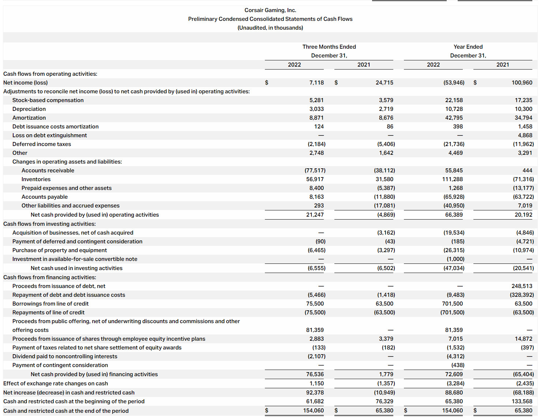Viewport: 540px width, 419px height.
Task: Click 'Proceeds from issuance of debt, net' label
Action: click(59, 286)
